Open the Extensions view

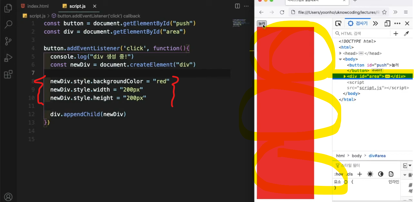pyautogui.click(x=8, y=75)
